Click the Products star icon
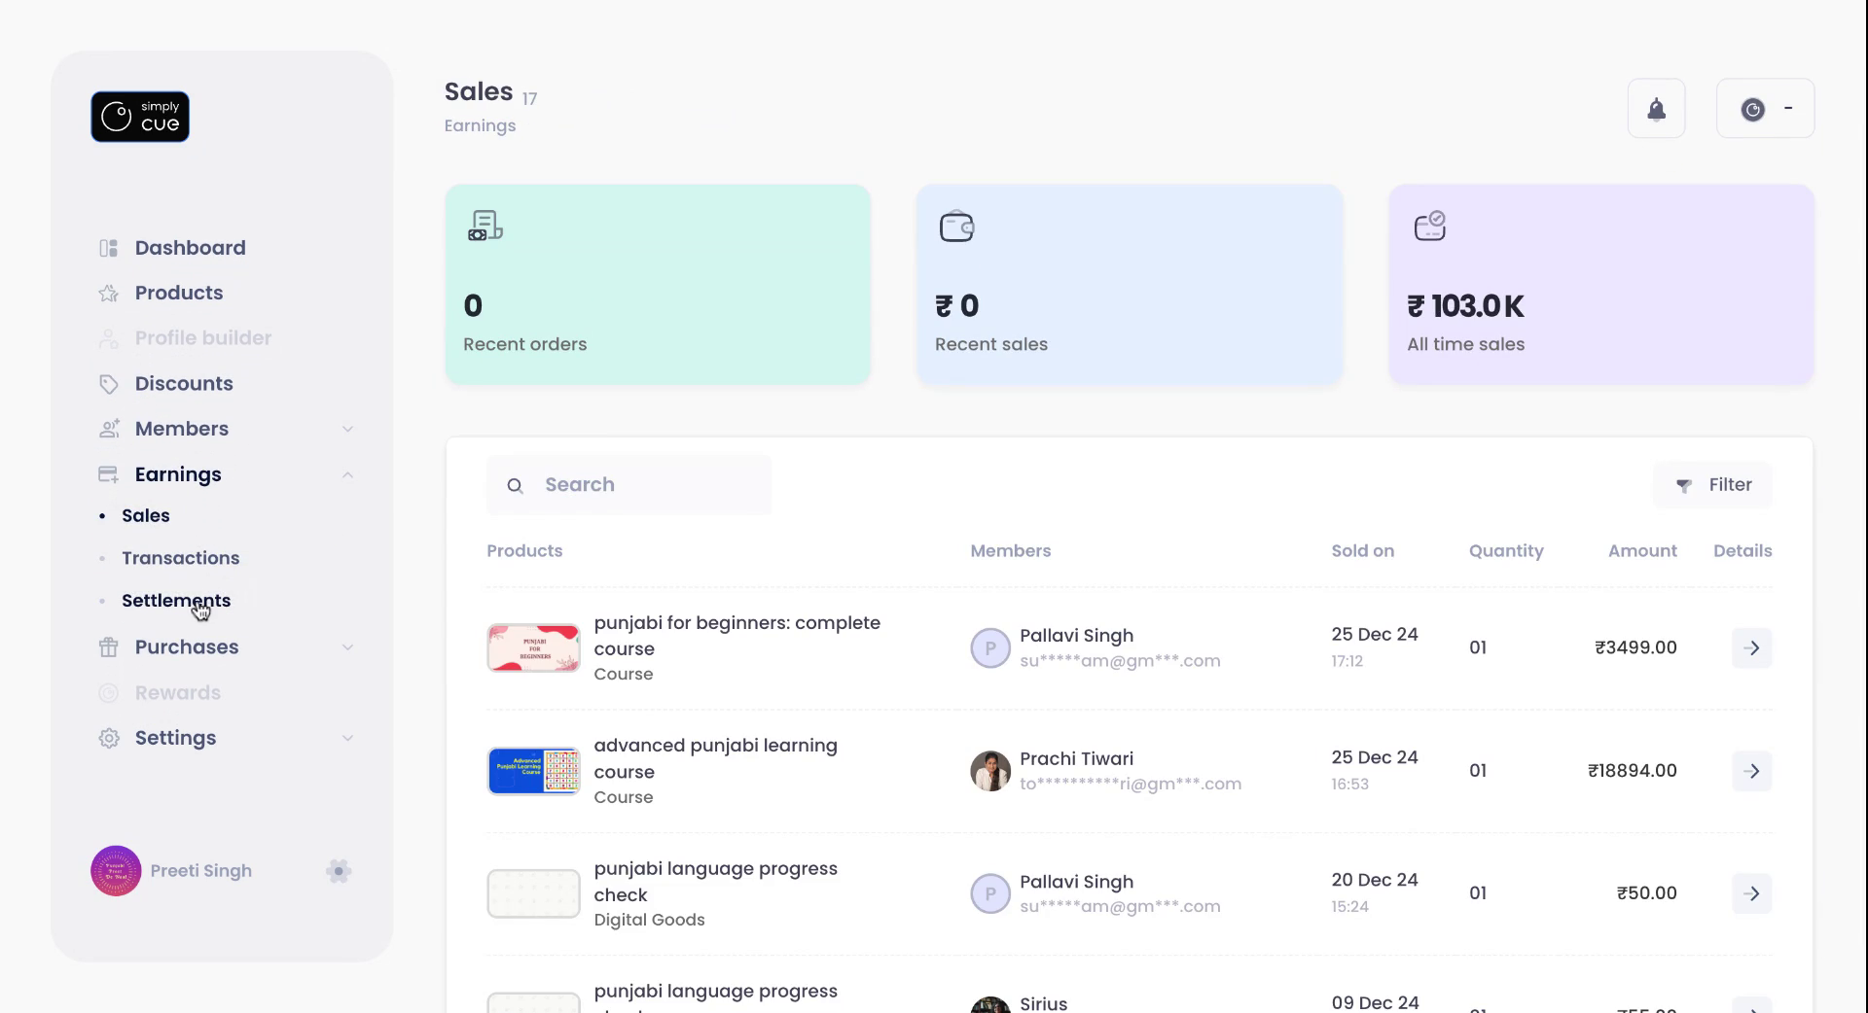 109,294
